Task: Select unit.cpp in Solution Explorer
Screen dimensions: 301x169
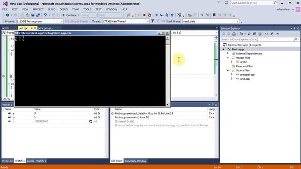Action: [245, 79]
